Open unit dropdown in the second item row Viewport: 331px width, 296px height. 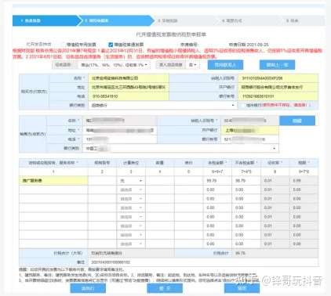131,190
